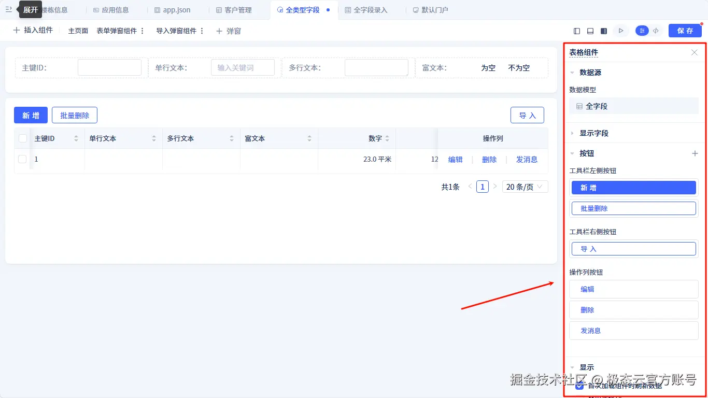
Task: Sort by the 富文本 column arrows
Action: [309, 139]
